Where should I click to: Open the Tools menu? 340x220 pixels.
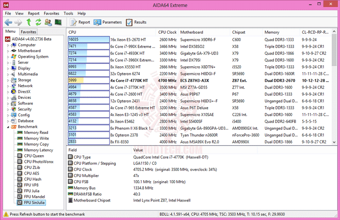[68, 13]
